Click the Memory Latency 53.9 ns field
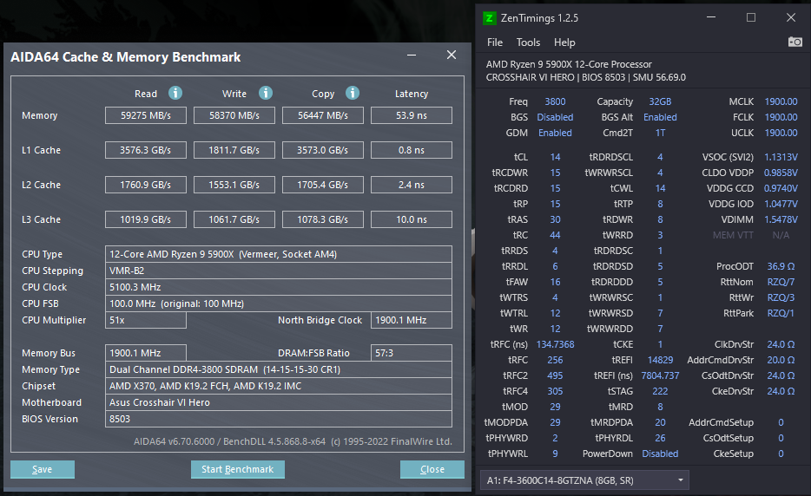811x496 pixels. click(412, 115)
